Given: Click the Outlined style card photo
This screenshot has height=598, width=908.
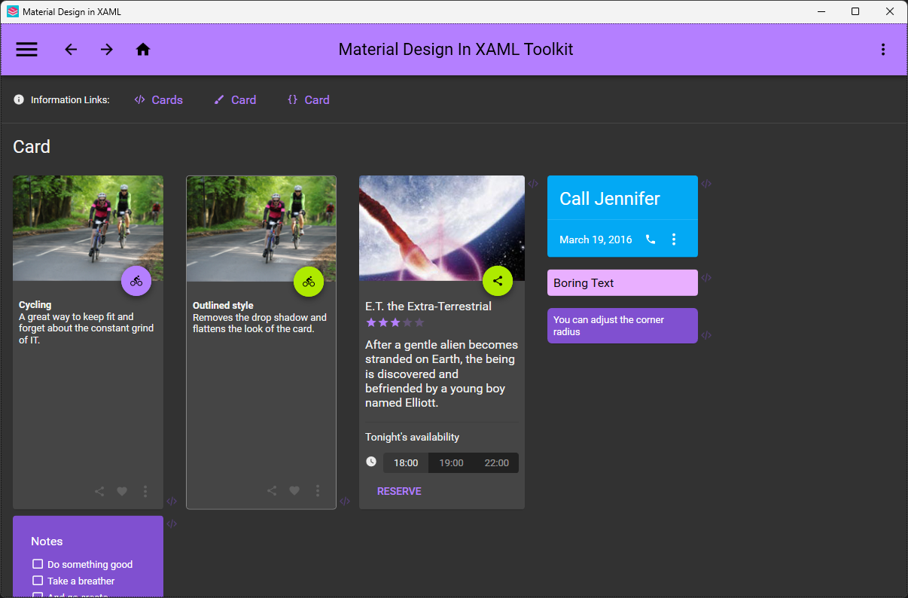Looking at the screenshot, I should [x=261, y=228].
